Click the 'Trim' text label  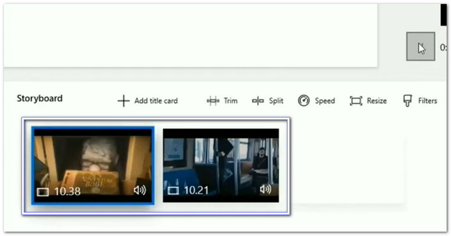[231, 101]
